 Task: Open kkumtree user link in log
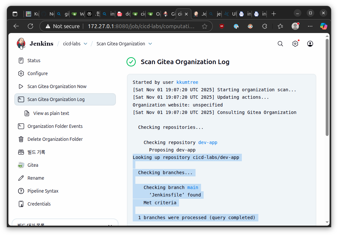coord(187,82)
